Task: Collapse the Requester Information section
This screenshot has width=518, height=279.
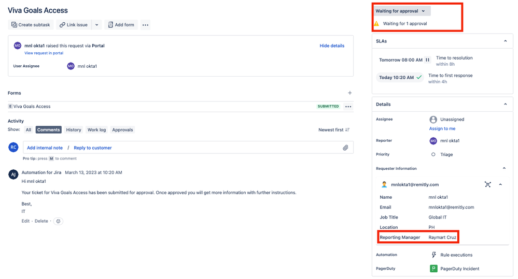Action: (504, 169)
